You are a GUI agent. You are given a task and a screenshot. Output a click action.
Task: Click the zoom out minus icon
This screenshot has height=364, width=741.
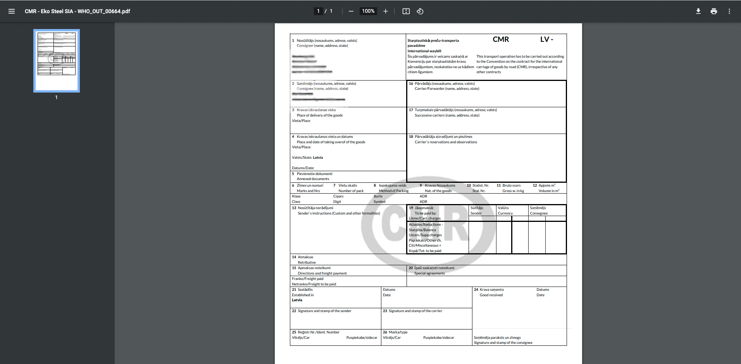click(351, 11)
